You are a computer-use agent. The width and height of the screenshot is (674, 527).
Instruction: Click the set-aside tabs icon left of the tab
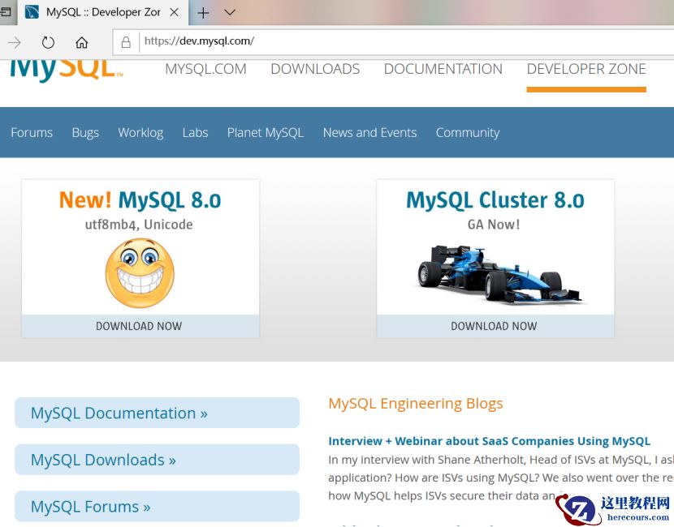click(x=8, y=12)
